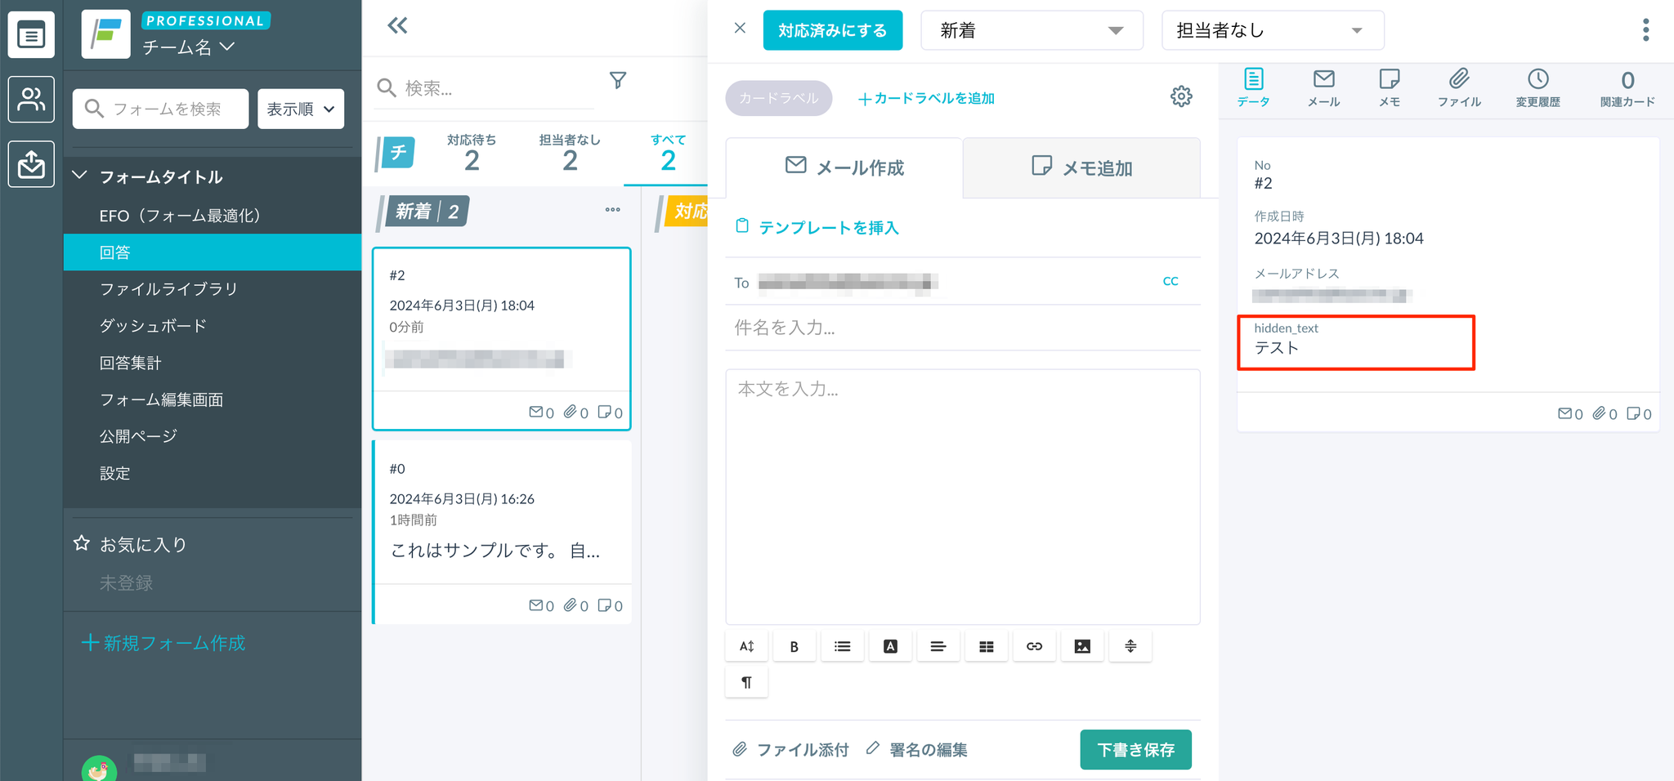1674x781 pixels.
Task: Focus the フォームを検索 search field
Action: 160,109
